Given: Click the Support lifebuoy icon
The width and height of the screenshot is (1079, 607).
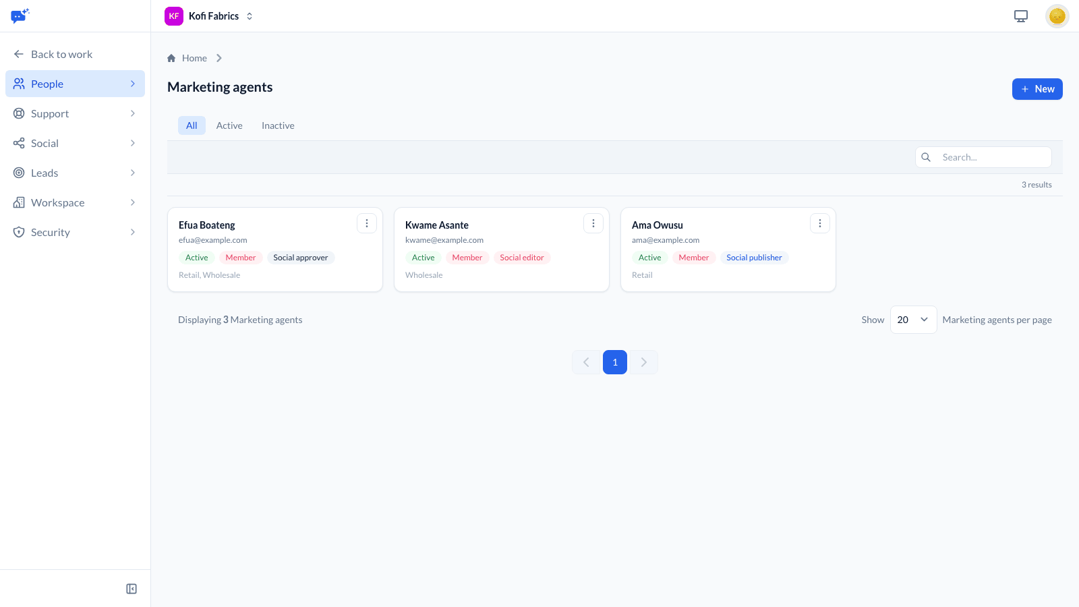Looking at the screenshot, I should point(19,113).
